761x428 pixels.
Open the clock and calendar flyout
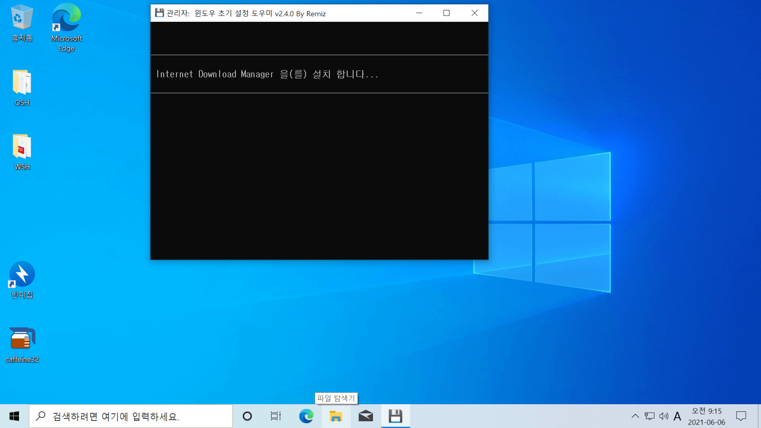point(706,416)
